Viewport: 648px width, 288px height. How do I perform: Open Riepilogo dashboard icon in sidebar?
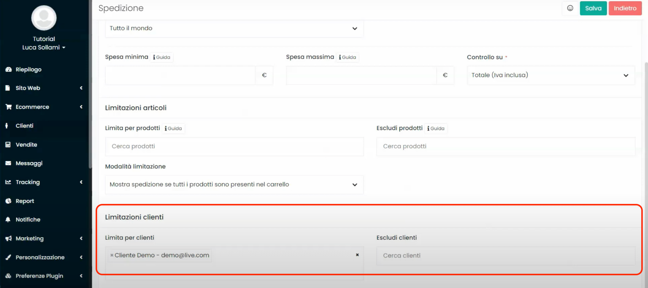(x=8, y=69)
